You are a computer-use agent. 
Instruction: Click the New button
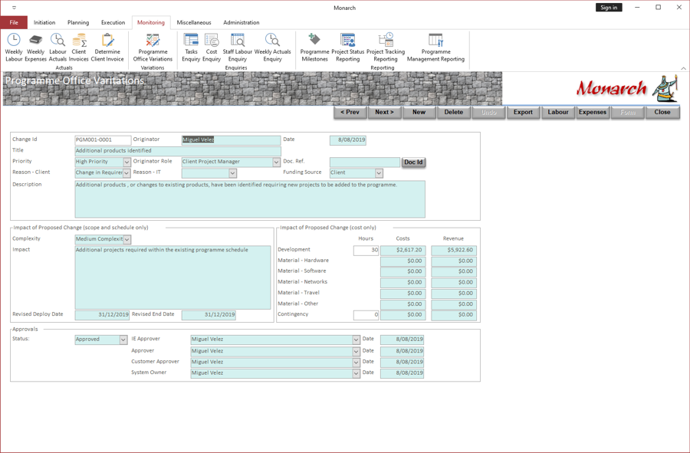pos(419,112)
